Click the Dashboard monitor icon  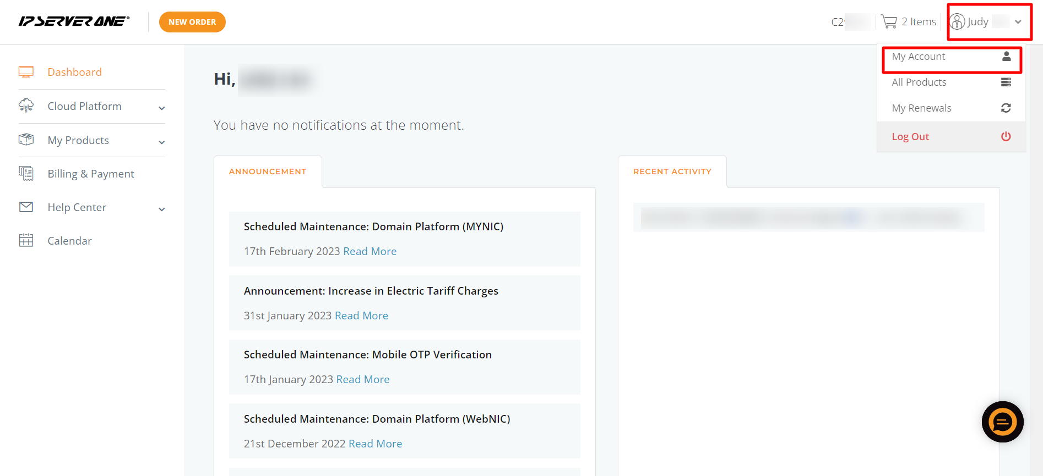click(x=26, y=72)
